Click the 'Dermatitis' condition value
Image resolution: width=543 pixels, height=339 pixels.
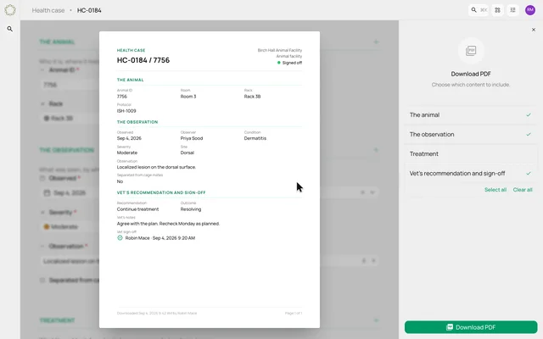pyautogui.click(x=255, y=138)
